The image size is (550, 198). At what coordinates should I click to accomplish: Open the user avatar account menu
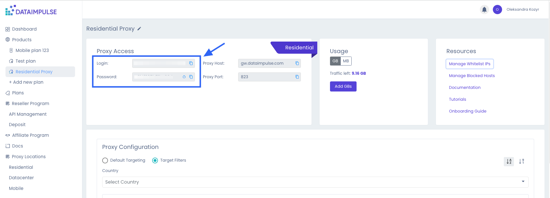point(497,10)
